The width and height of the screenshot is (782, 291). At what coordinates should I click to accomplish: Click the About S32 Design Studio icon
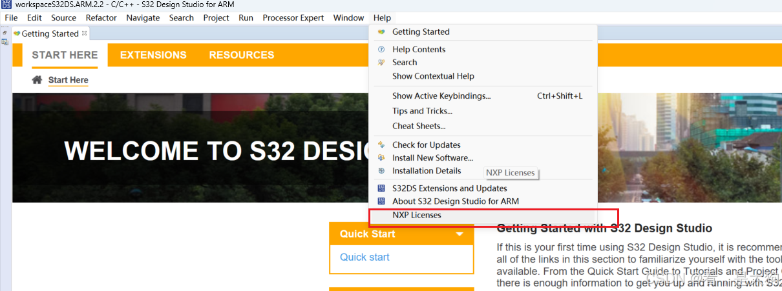381,201
